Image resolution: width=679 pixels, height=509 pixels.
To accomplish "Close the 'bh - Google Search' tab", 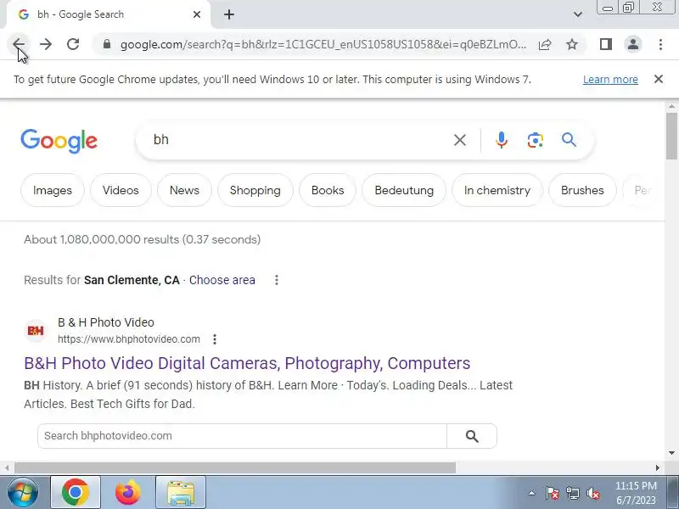I will pyautogui.click(x=197, y=14).
